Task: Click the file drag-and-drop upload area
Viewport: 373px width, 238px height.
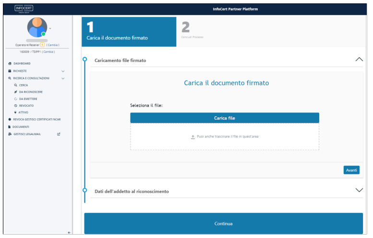Action: tap(224, 137)
